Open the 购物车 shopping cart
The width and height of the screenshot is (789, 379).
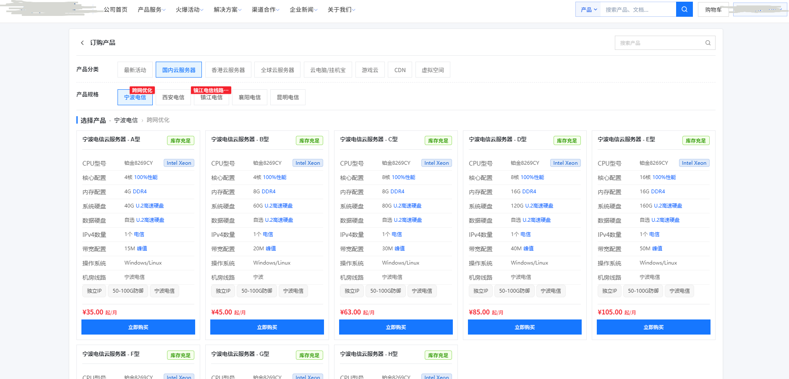[x=713, y=10]
